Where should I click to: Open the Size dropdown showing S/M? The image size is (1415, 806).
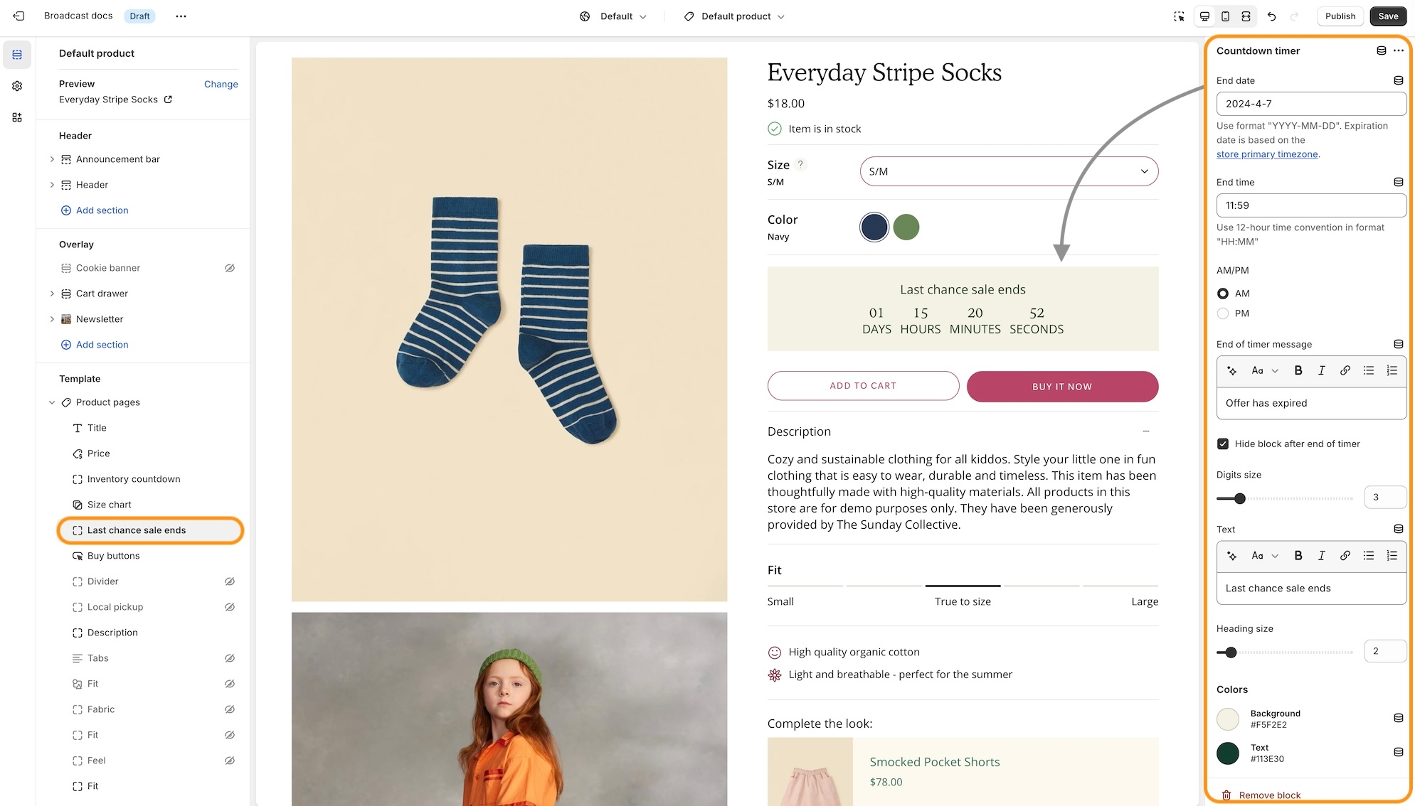[x=1009, y=171]
